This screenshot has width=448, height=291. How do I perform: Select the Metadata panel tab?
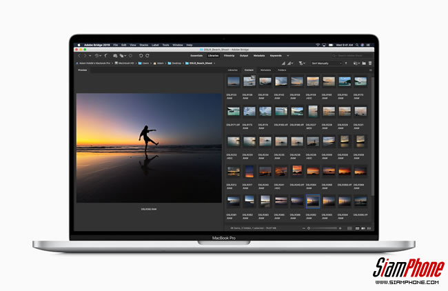[265, 70]
